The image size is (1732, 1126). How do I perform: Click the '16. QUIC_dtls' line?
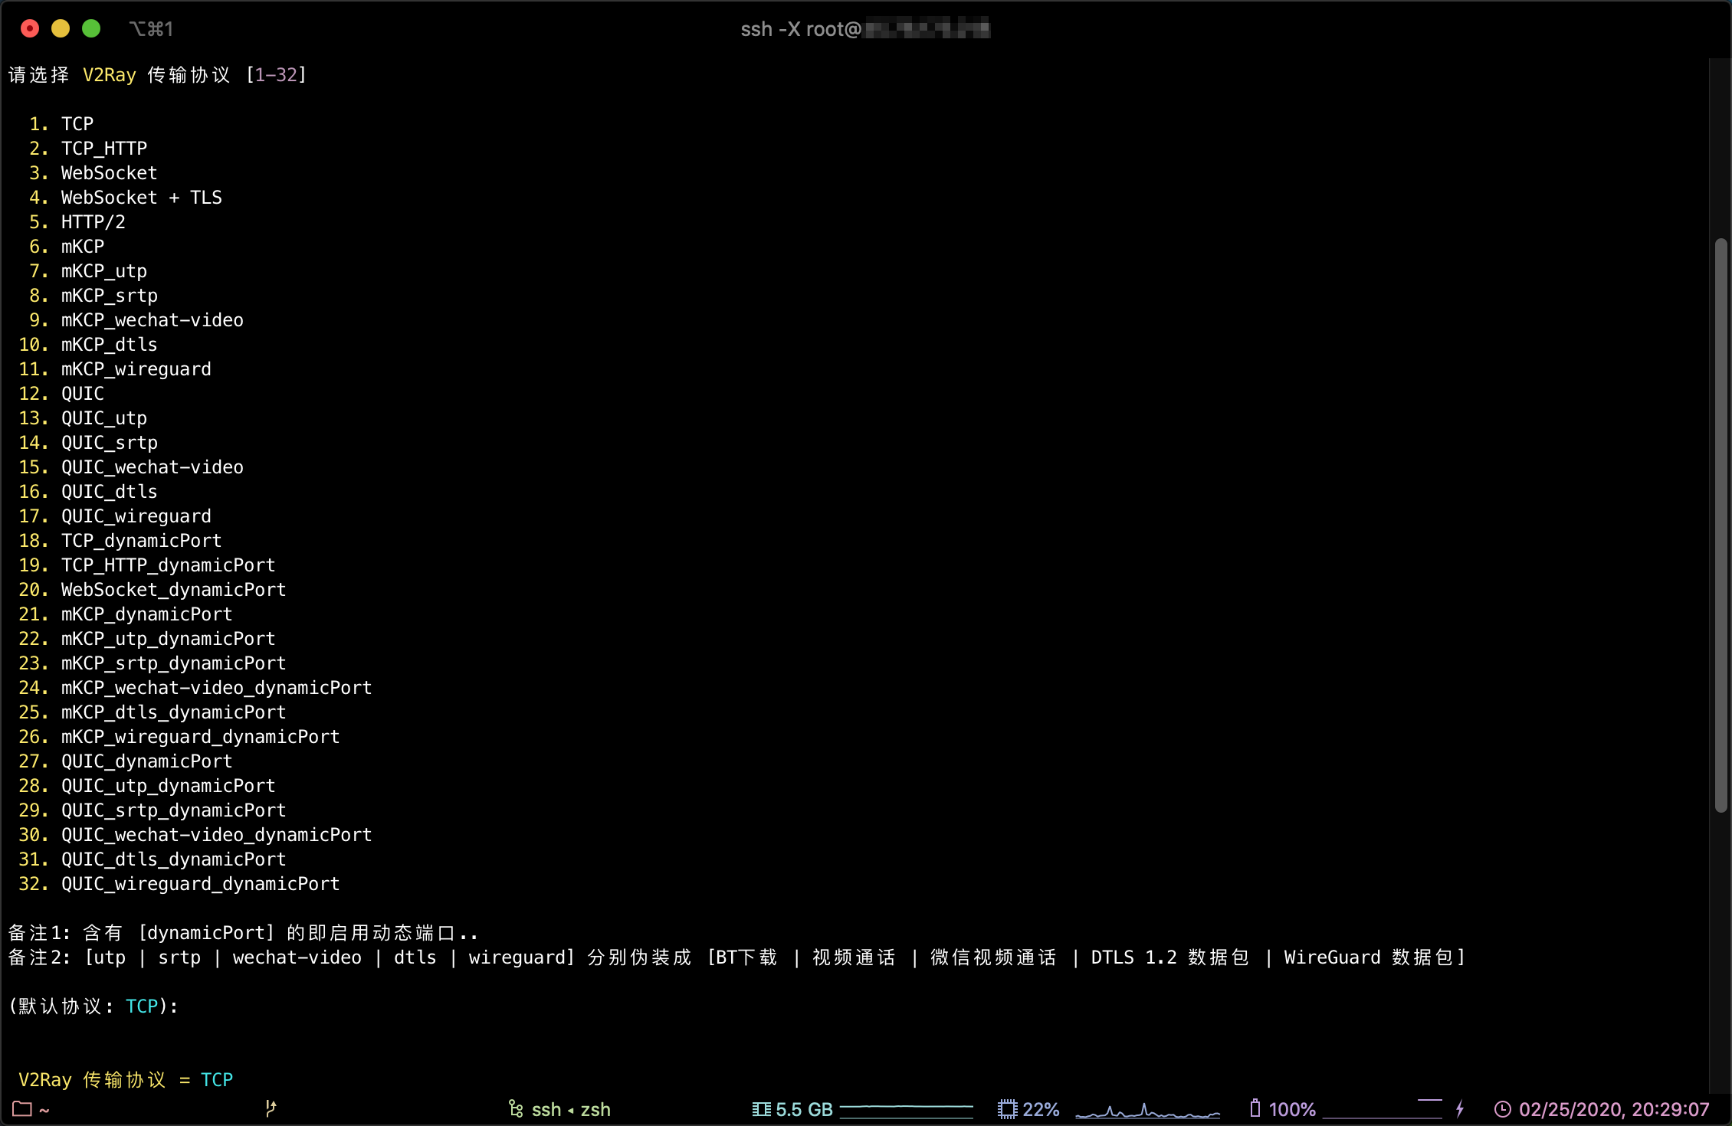coord(88,492)
